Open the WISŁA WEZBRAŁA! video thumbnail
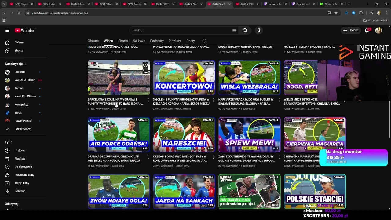Screen dimensions: 391x220 click(x=249, y=78)
